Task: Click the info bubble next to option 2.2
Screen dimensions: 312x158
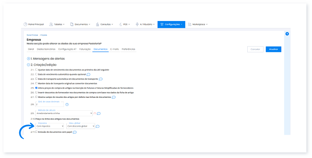Action: [x=89, y=74]
